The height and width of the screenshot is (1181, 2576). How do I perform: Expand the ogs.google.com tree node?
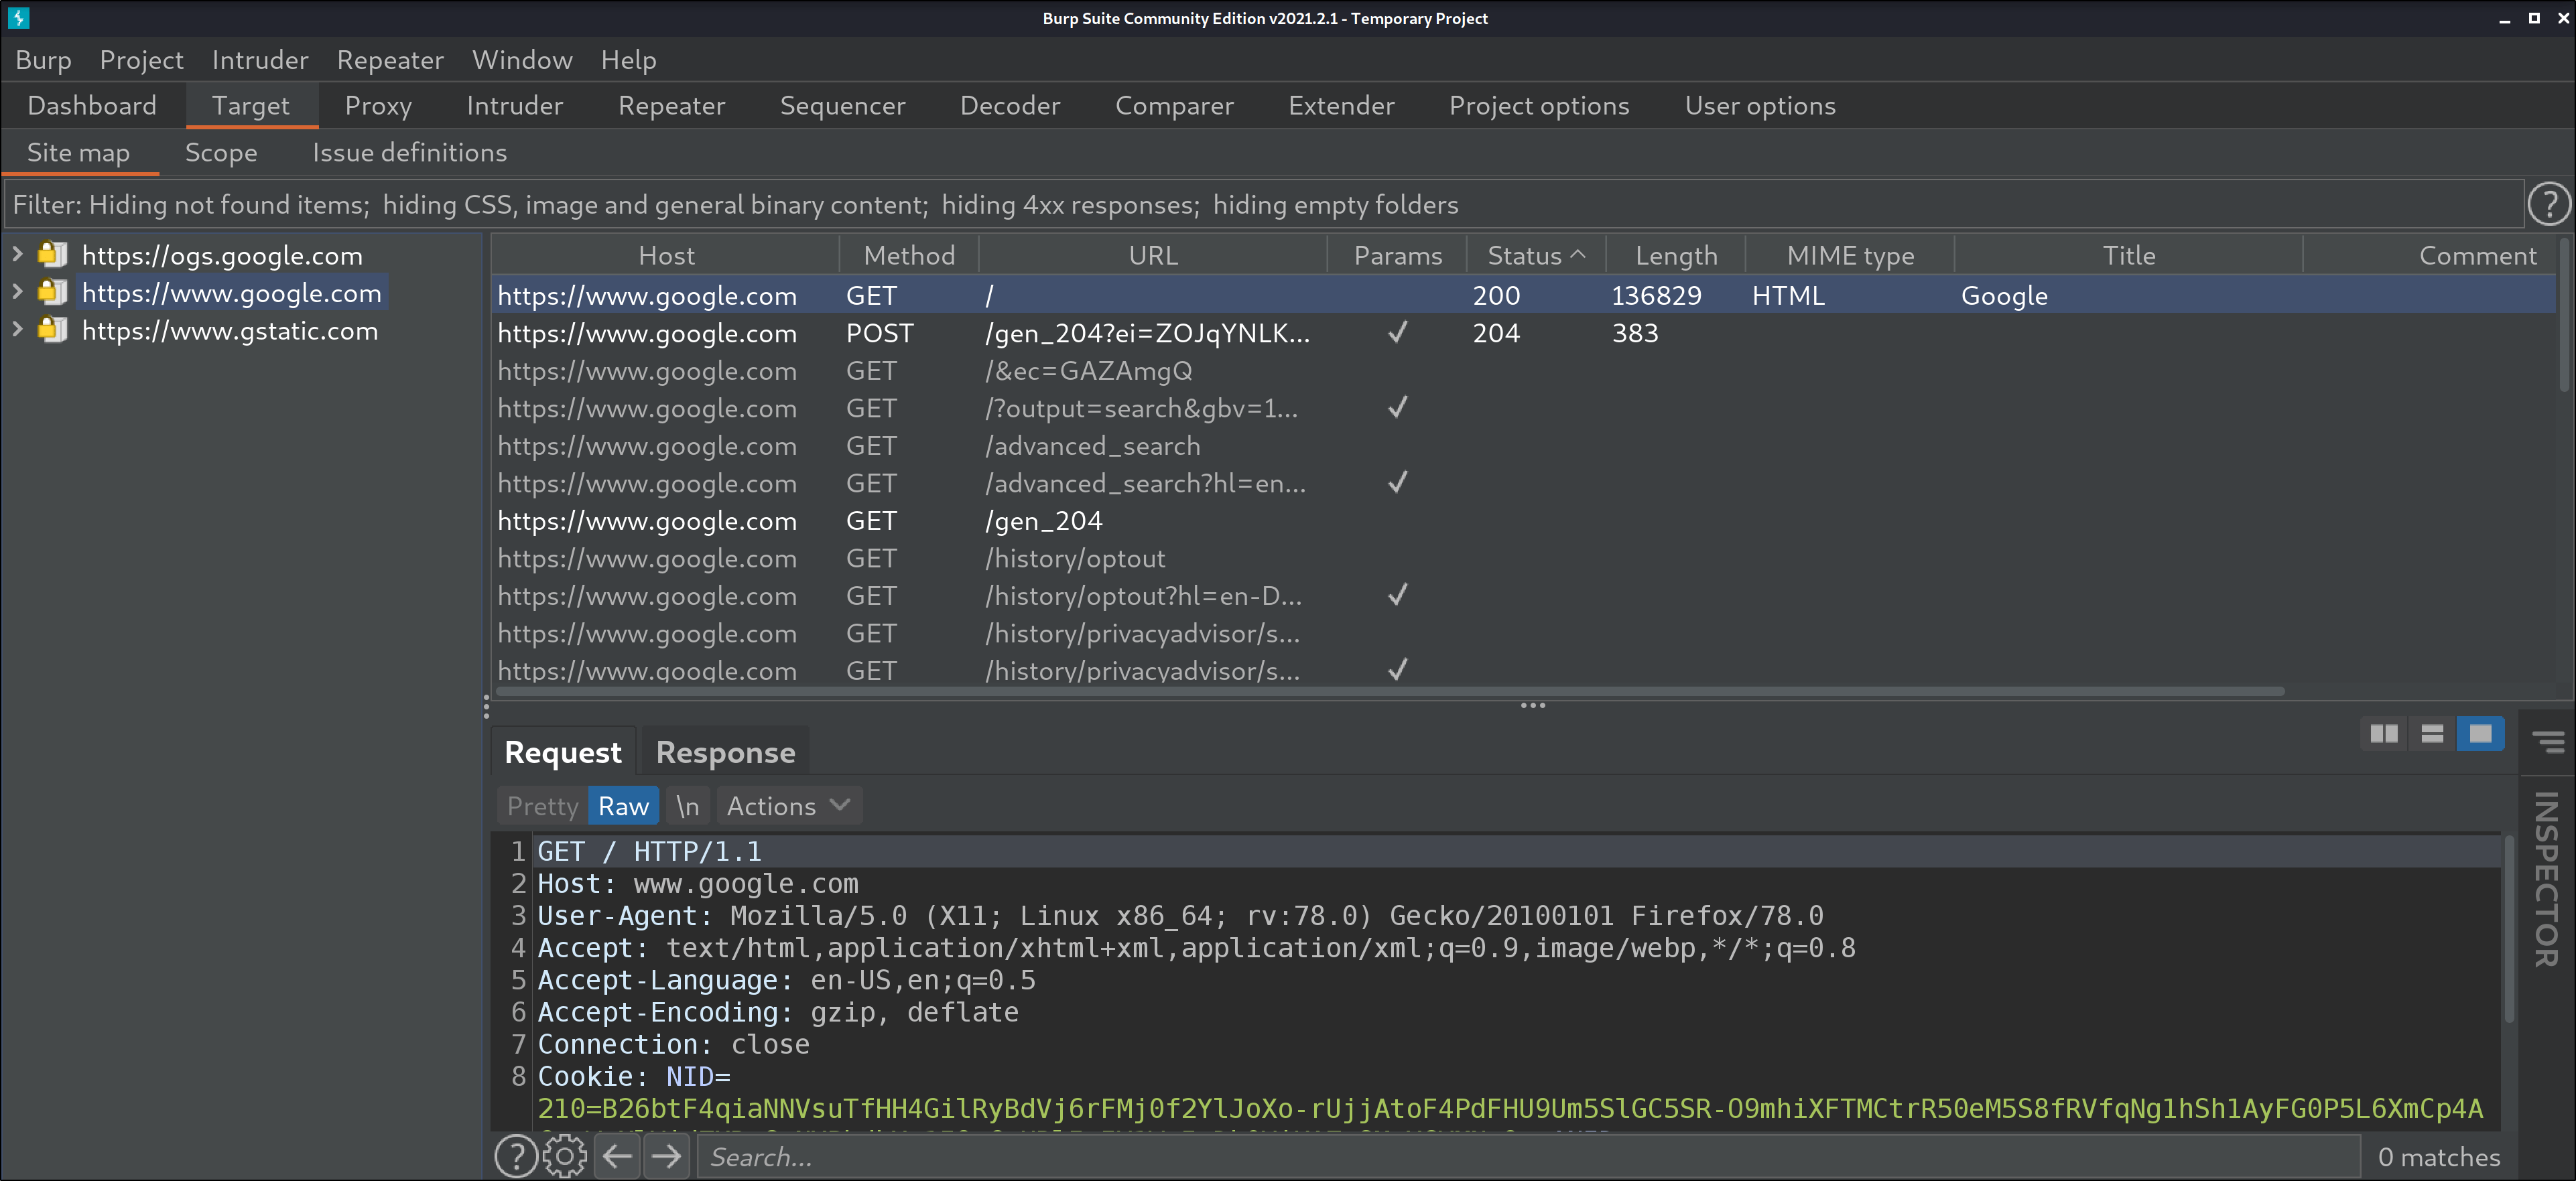17,255
